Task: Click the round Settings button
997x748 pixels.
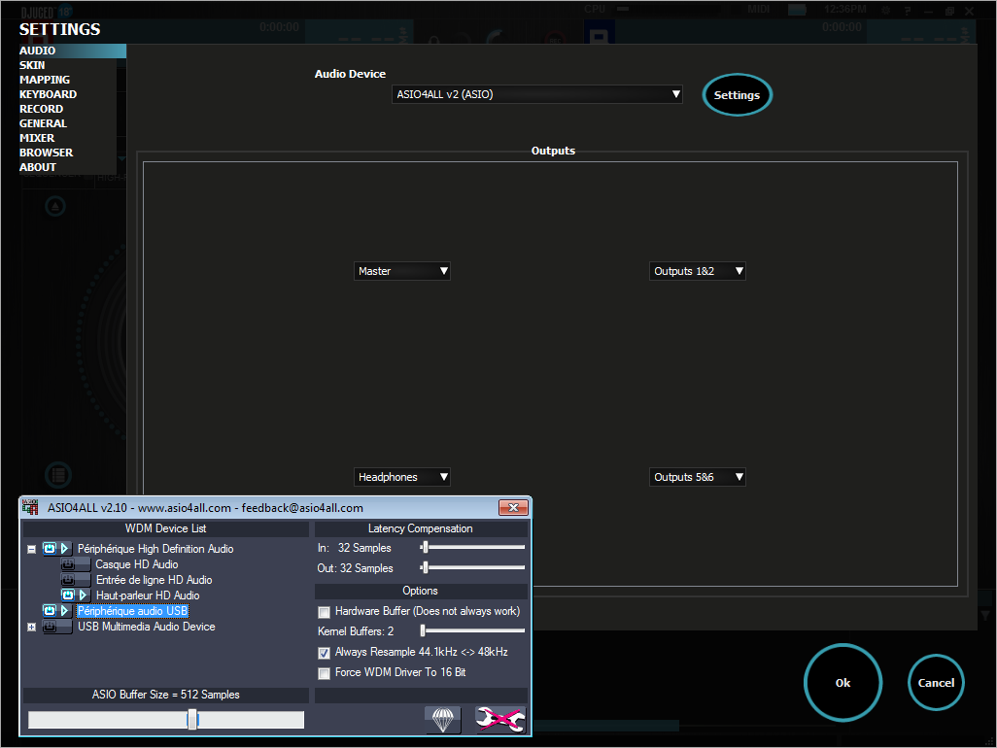Action: [737, 94]
